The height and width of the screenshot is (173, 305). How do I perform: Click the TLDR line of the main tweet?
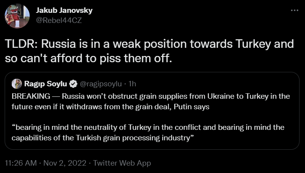[x=149, y=44]
